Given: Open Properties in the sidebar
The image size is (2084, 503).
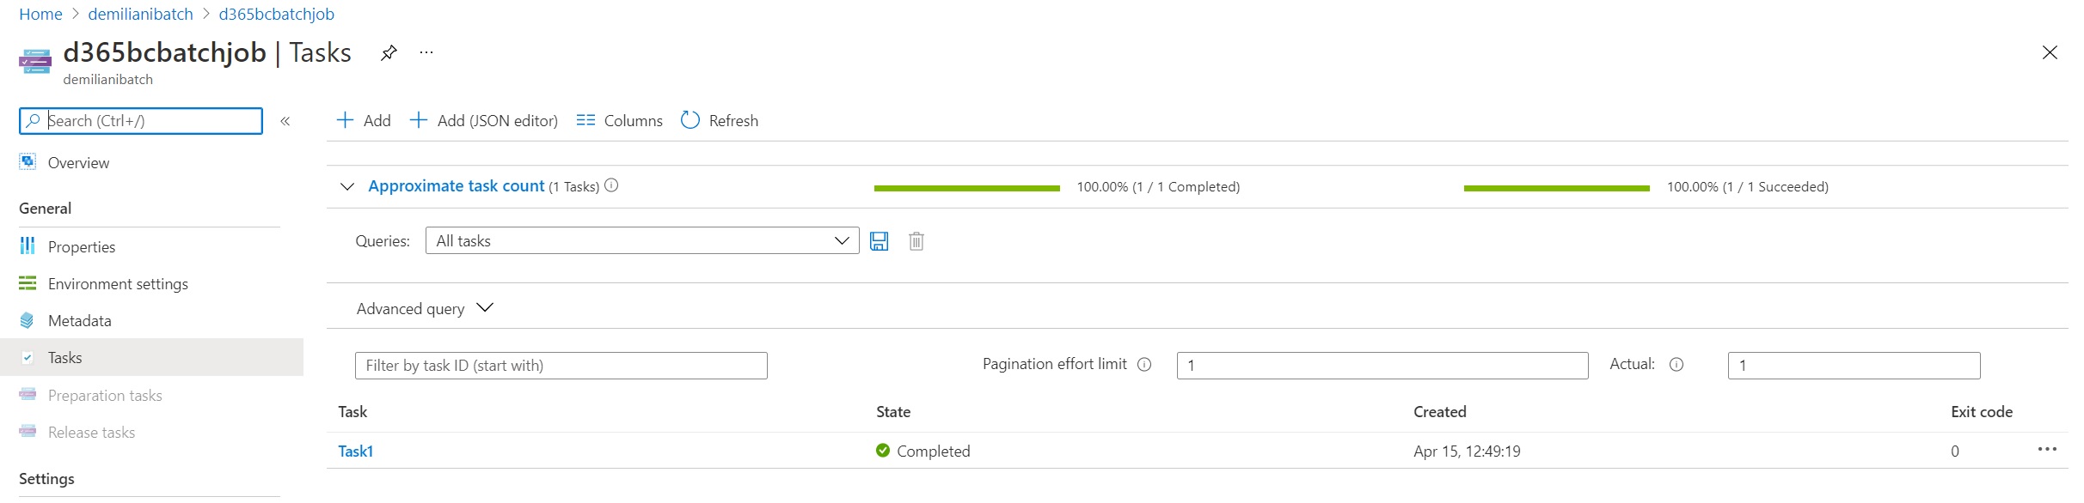Looking at the screenshot, I should [82, 247].
